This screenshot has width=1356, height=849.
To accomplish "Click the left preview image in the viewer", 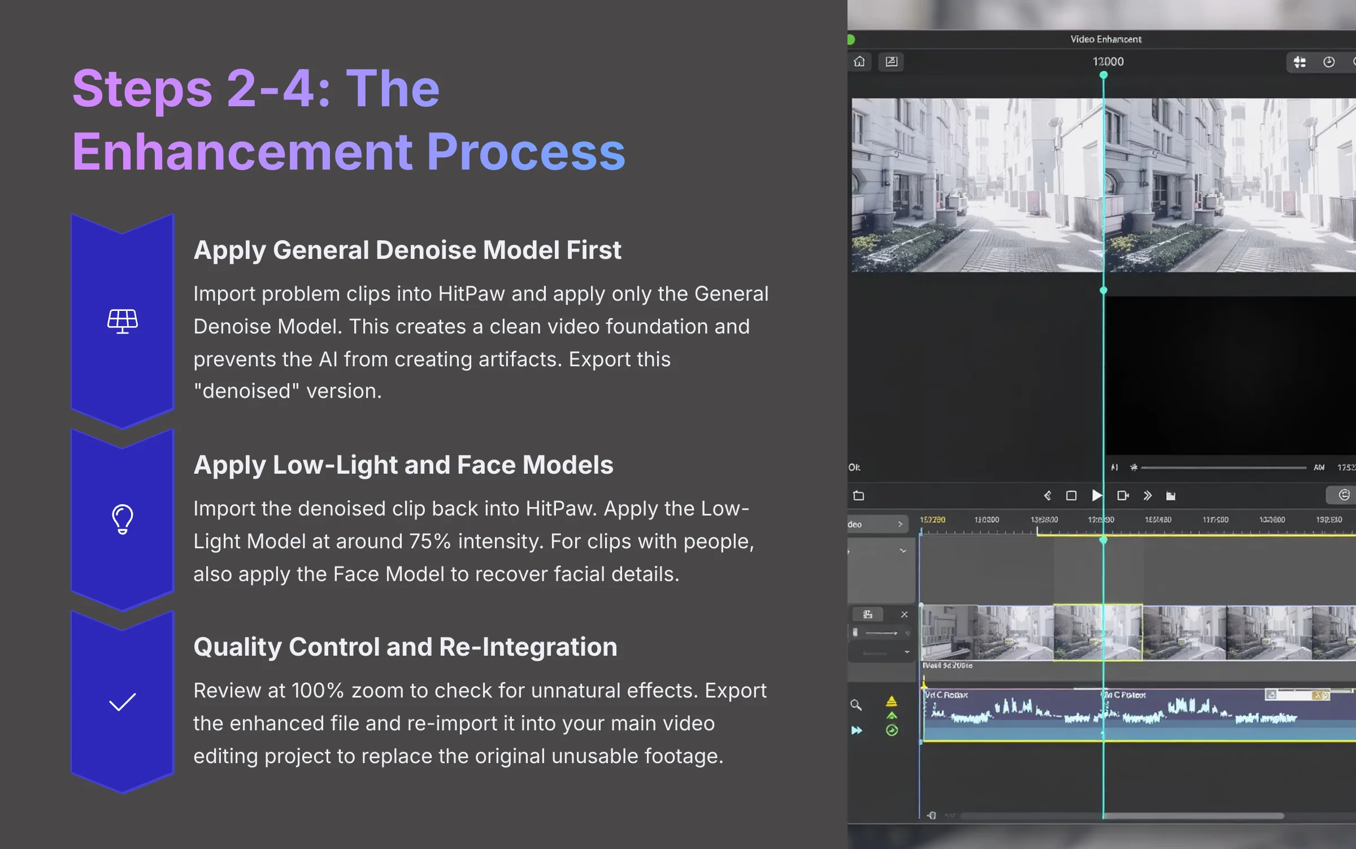I will click(x=977, y=185).
